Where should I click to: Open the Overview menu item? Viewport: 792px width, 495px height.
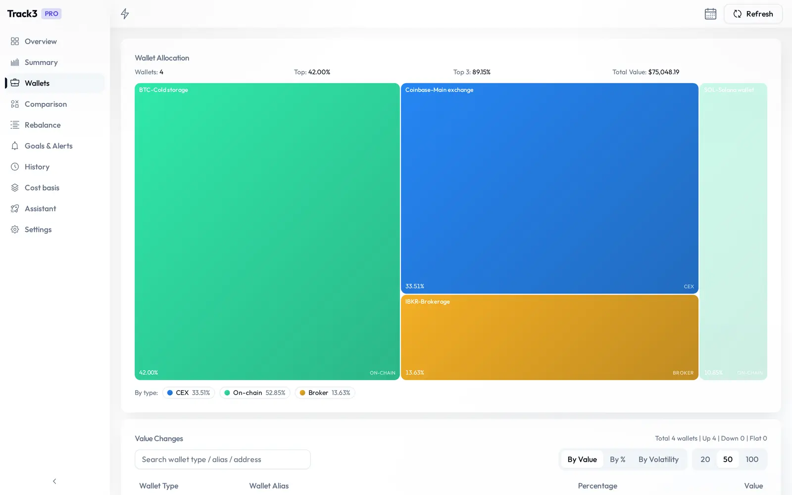pyautogui.click(x=55, y=42)
